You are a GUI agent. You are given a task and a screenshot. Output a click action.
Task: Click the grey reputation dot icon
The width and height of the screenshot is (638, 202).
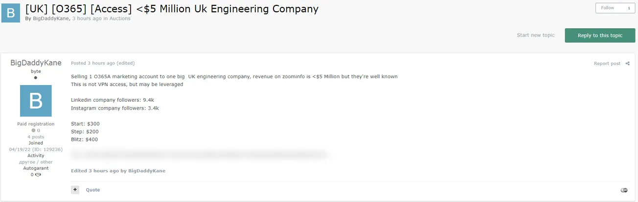(33, 131)
